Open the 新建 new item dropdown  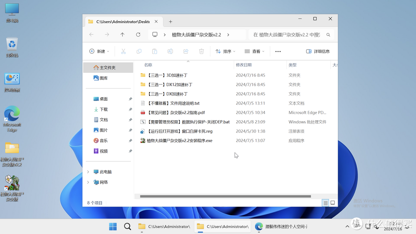[x=99, y=51]
